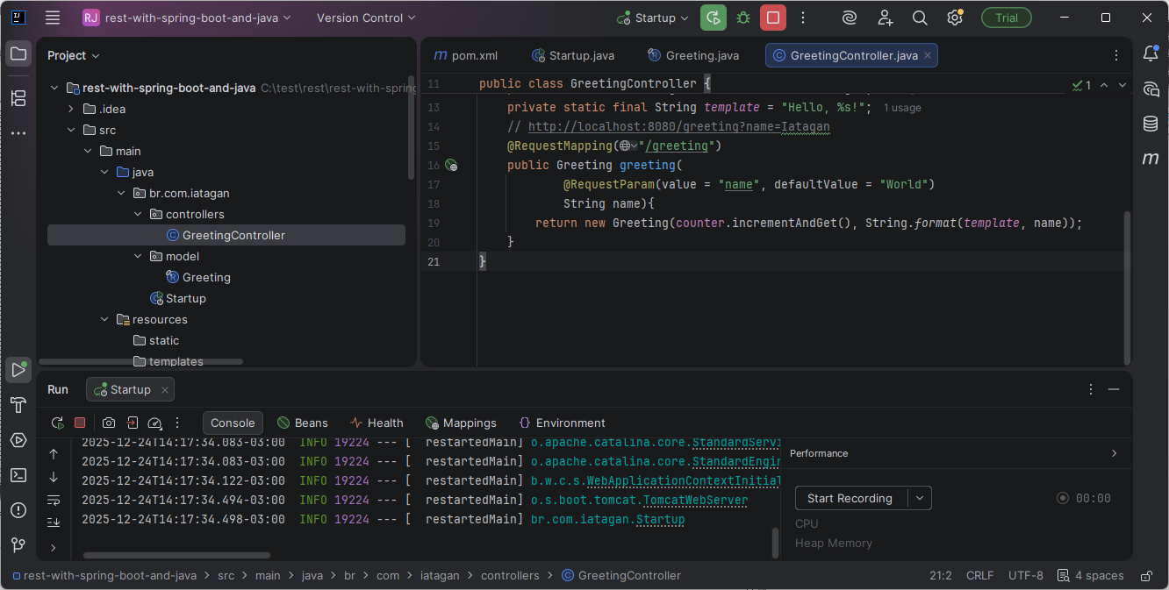Toggle soft-wrap in the console output
The width and height of the screenshot is (1169, 590).
coord(54,500)
